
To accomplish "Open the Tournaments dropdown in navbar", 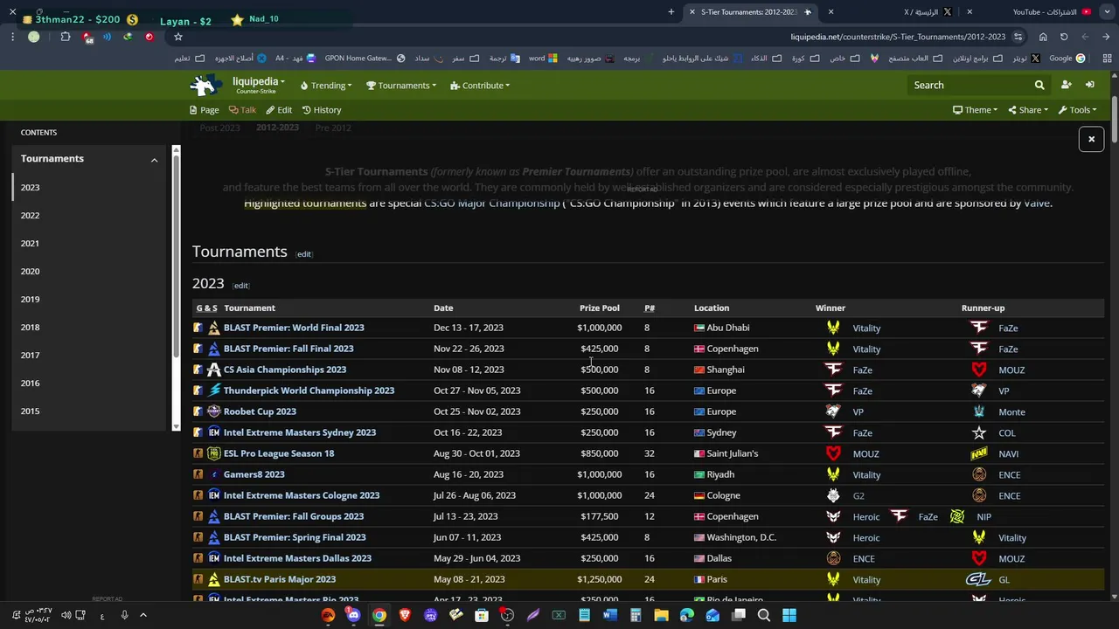I will 401,86.
